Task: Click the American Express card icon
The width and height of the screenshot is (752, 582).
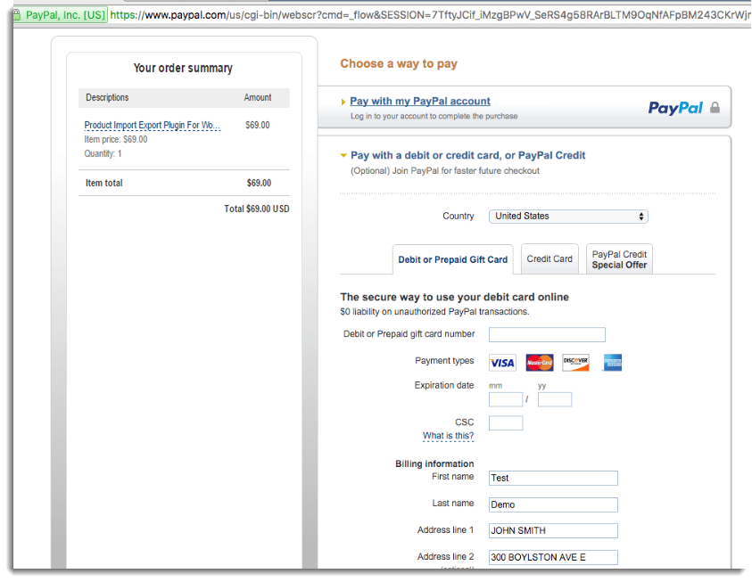Action: click(613, 363)
